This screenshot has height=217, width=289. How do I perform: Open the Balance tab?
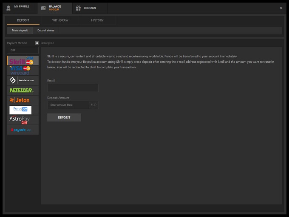coord(54,8)
